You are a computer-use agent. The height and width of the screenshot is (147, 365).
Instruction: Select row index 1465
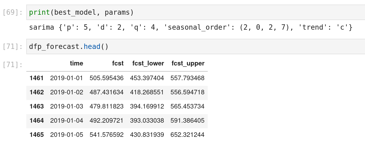[x=36, y=135]
